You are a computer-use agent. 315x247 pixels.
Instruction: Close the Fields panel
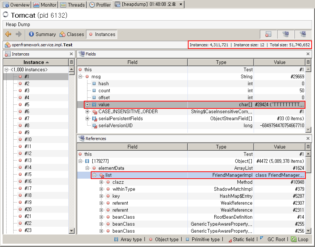tap(308, 54)
